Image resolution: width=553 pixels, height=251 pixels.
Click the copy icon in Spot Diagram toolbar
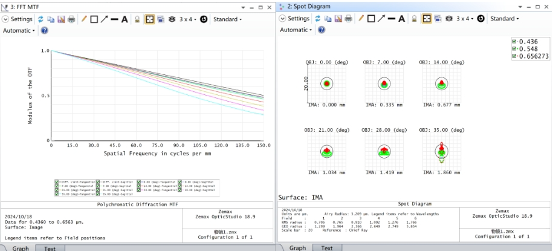point(328,19)
